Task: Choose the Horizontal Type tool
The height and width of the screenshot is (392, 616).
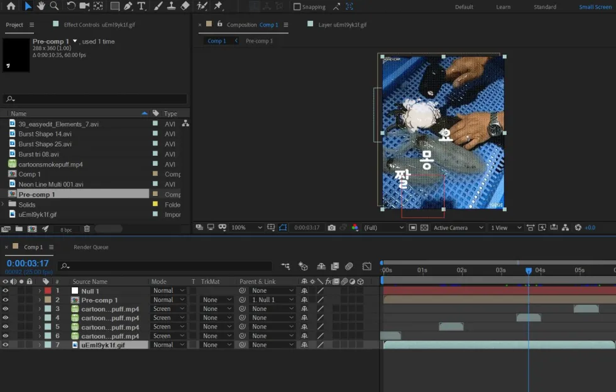Action: (141, 6)
